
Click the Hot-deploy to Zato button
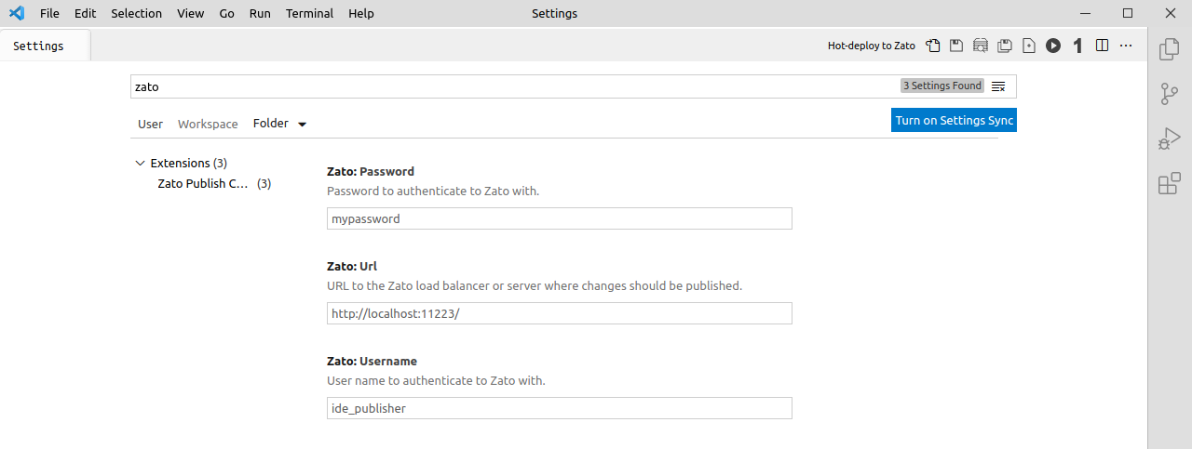[872, 46]
